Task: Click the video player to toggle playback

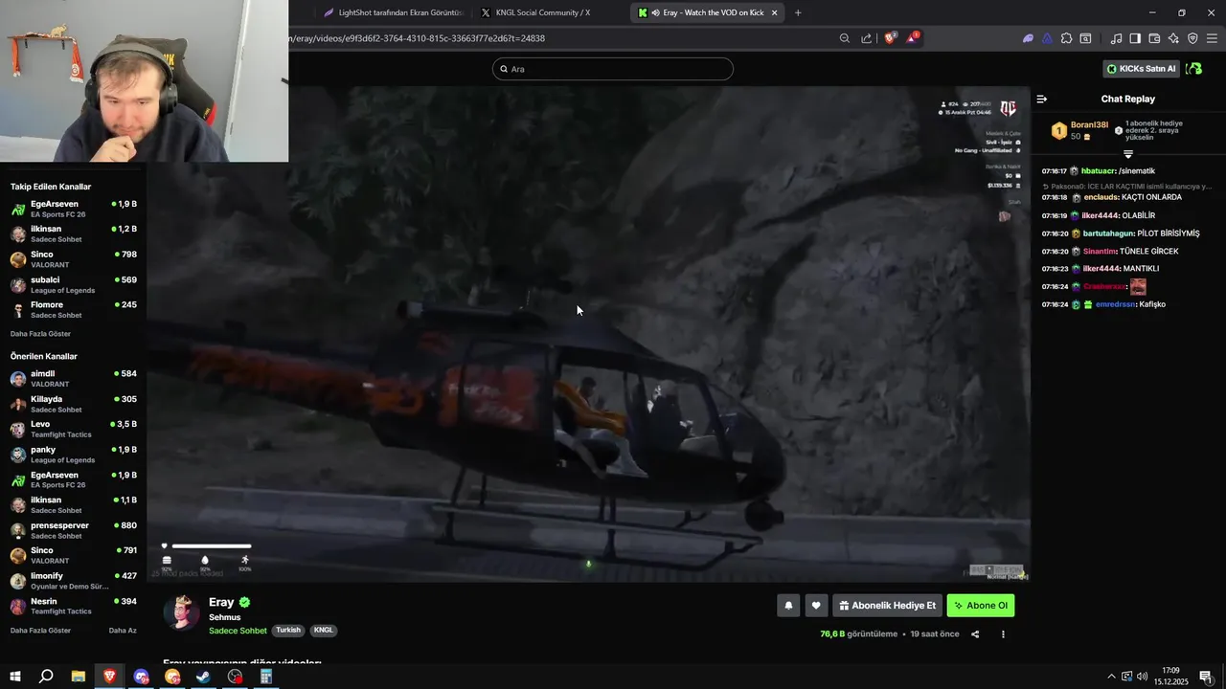Action: 589,333
